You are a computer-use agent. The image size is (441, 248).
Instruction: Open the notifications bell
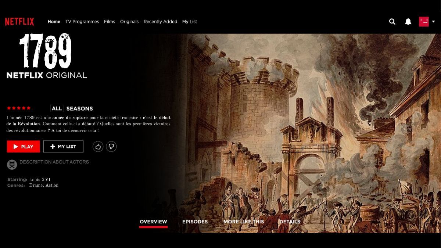click(x=408, y=22)
